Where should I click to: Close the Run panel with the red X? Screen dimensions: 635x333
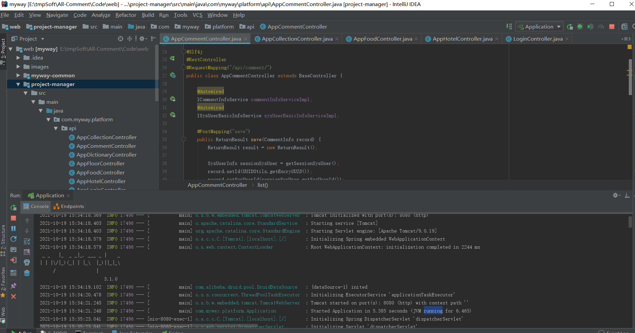(x=13, y=296)
